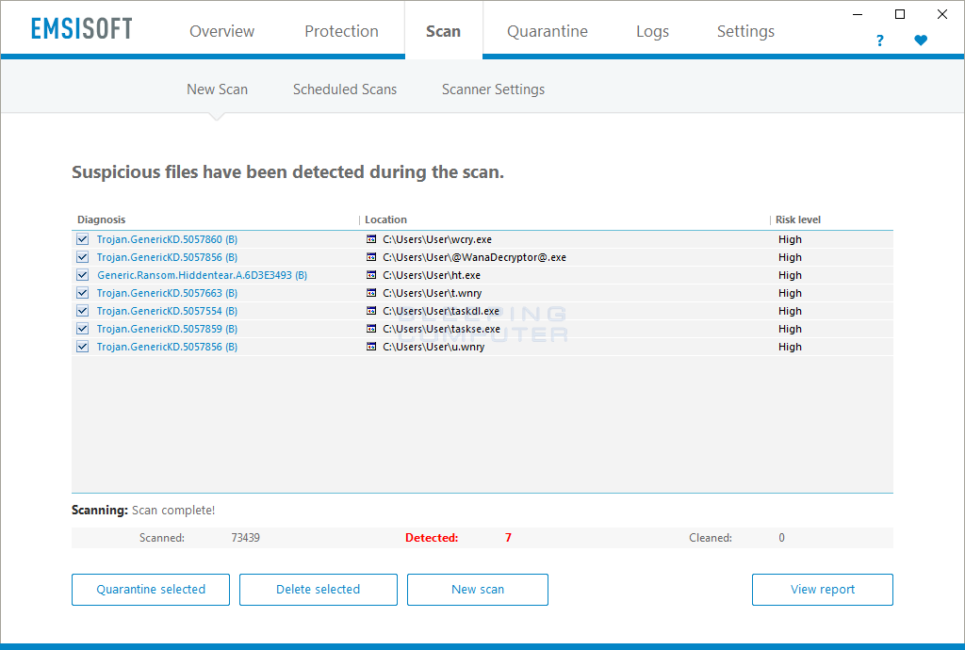Switch to New Scan sub-tab
The height and width of the screenshot is (650, 965).
(x=218, y=89)
